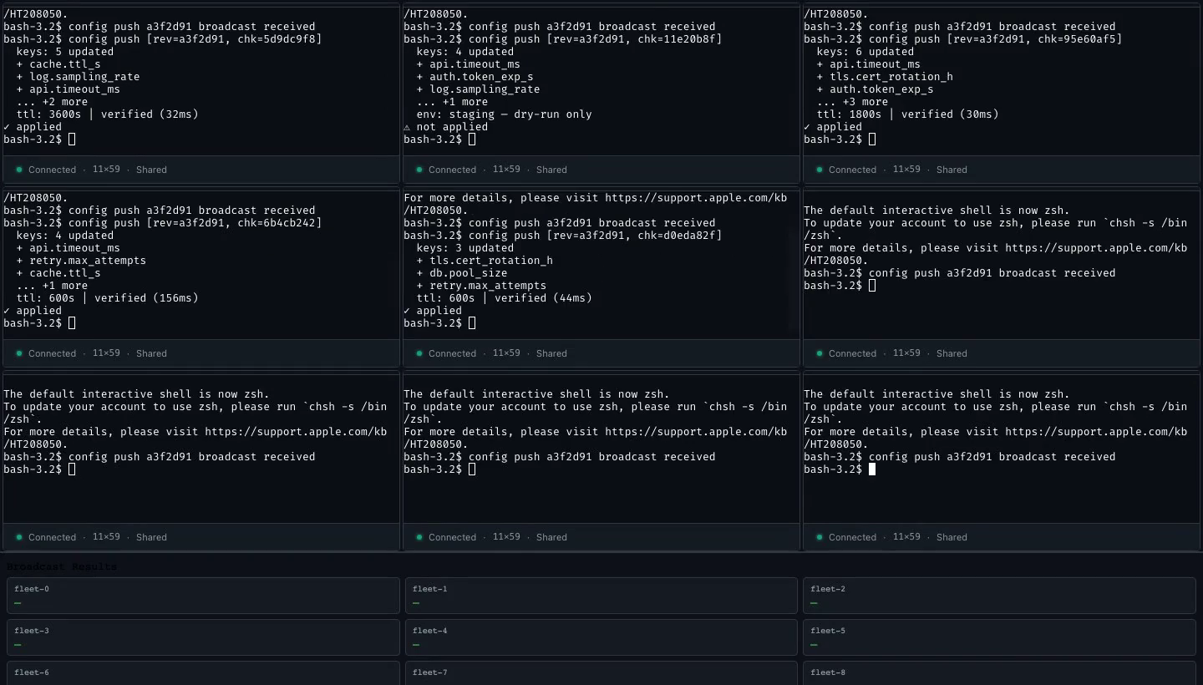
Task: Open the fleet-5 broadcast result card
Action: tap(999, 637)
